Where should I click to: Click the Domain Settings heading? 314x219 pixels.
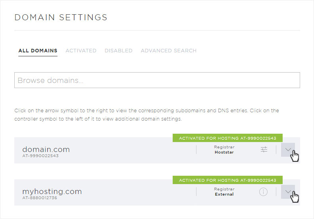pyautogui.click(x=61, y=17)
